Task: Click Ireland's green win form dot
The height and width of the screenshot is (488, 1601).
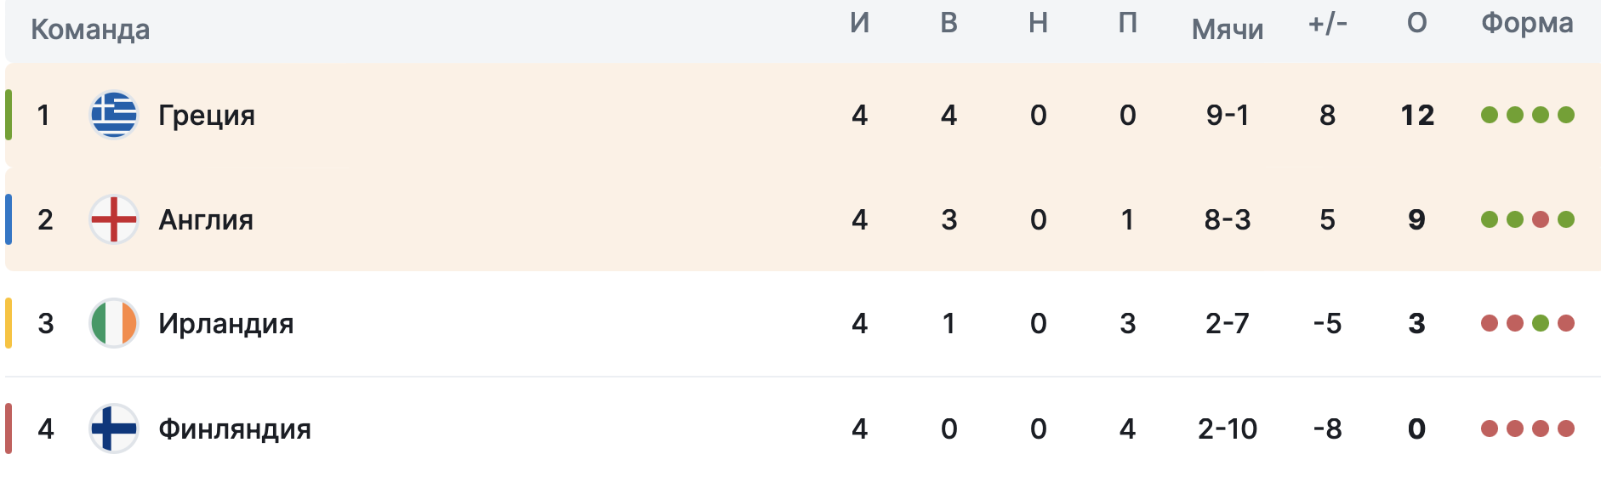Action: (1541, 323)
